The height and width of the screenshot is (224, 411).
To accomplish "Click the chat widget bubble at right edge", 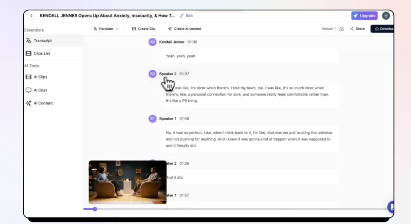I will click(391, 207).
